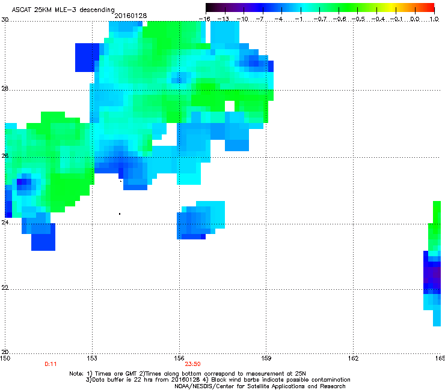This screenshot has height=390, width=445.
Task: Click the latitude label '30'
Action: [5, 20]
